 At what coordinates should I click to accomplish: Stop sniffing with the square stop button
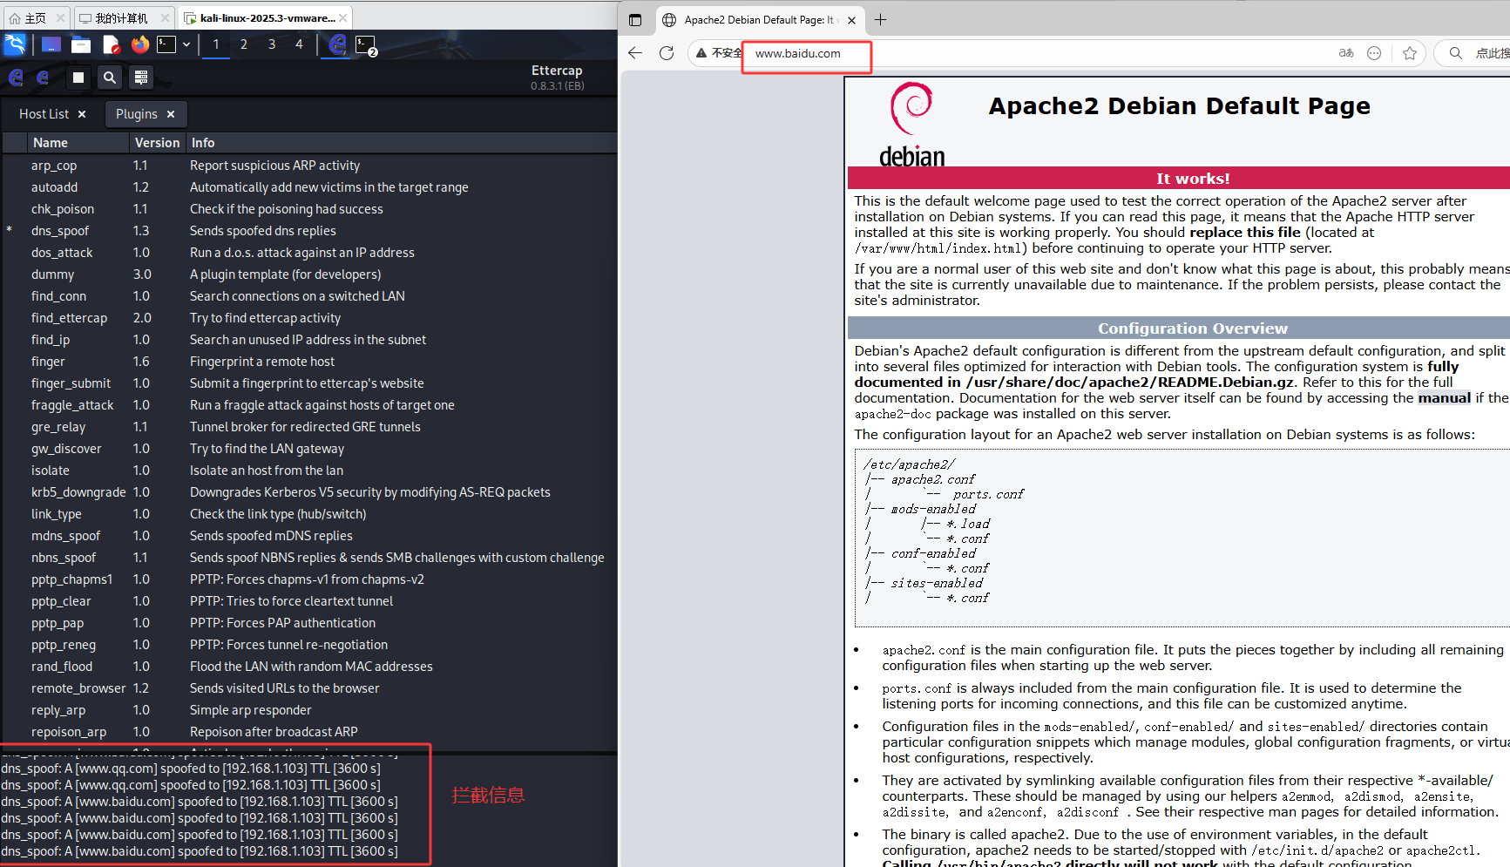point(78,78)
